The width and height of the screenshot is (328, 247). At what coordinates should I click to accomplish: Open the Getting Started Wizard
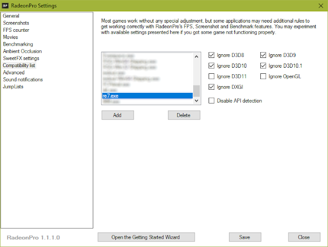click(146, 237)
